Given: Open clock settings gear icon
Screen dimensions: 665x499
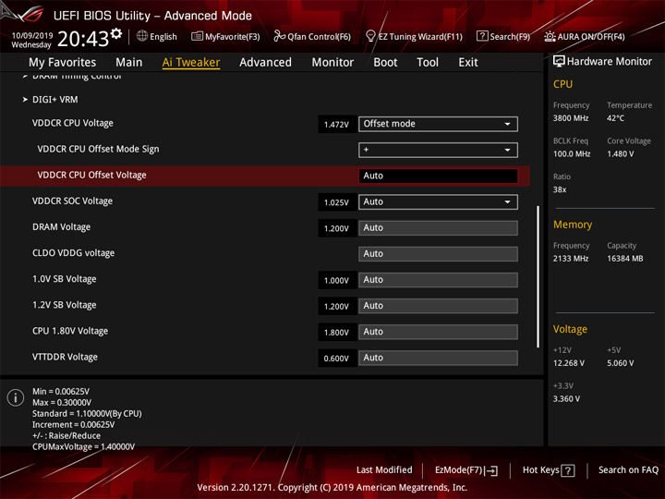Looking at the screenshot, I should click(116, 33).
